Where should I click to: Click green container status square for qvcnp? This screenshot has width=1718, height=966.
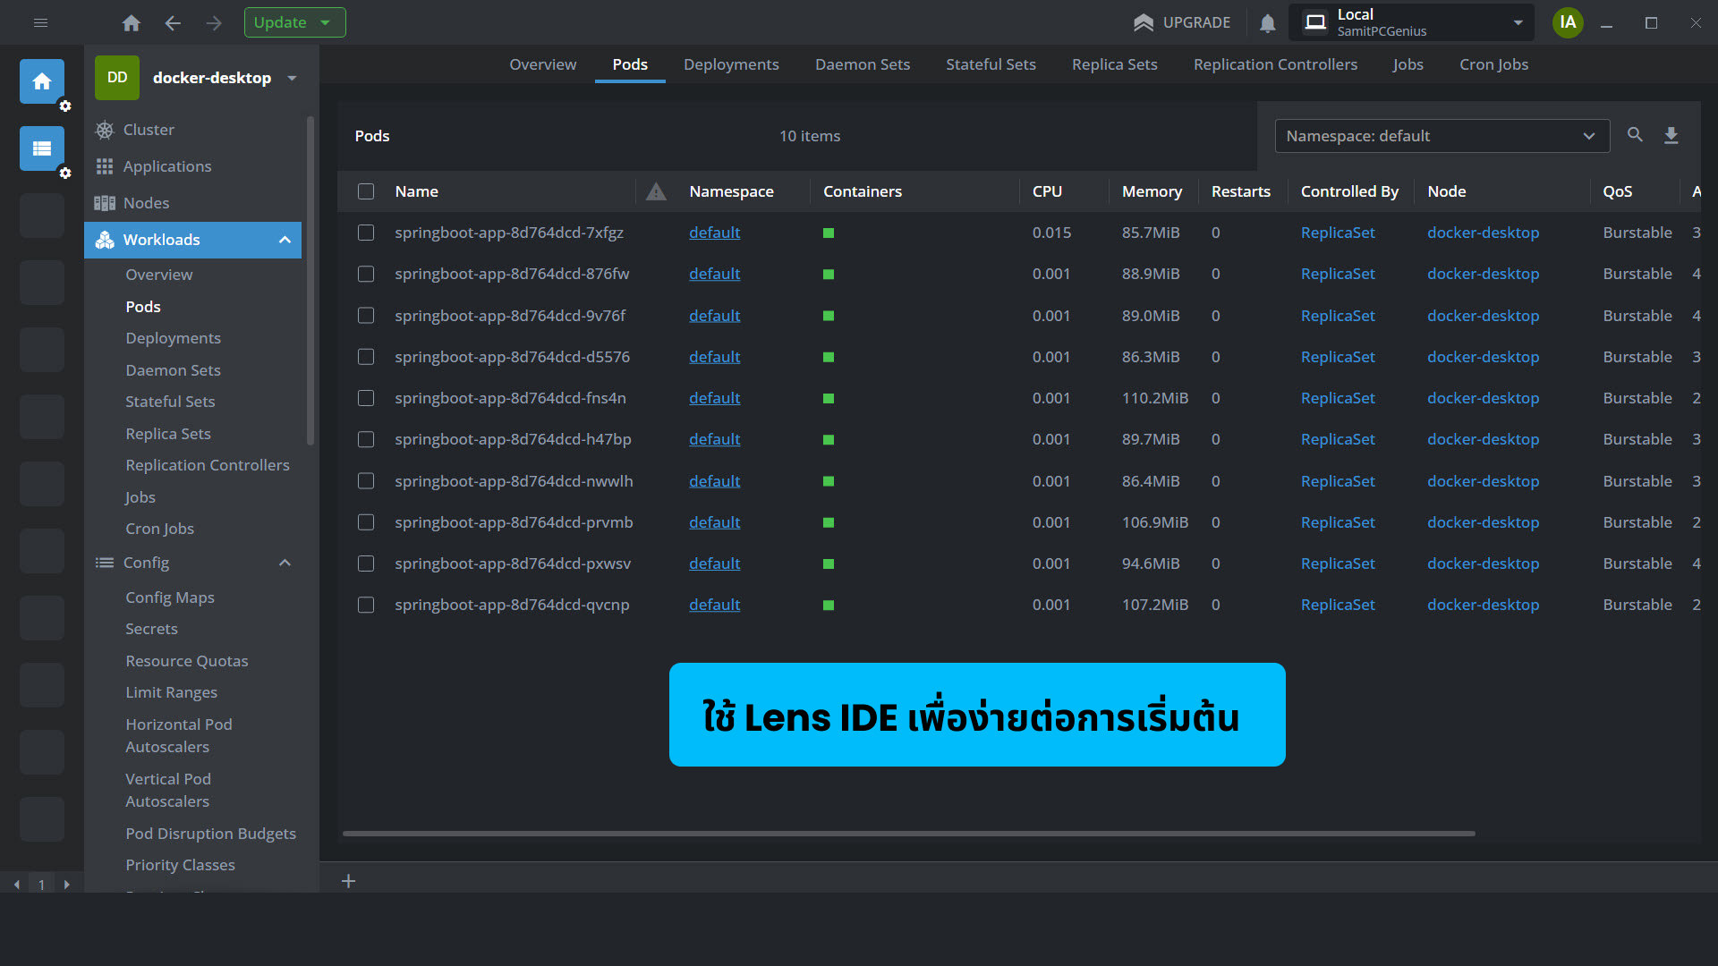point(829,606)
